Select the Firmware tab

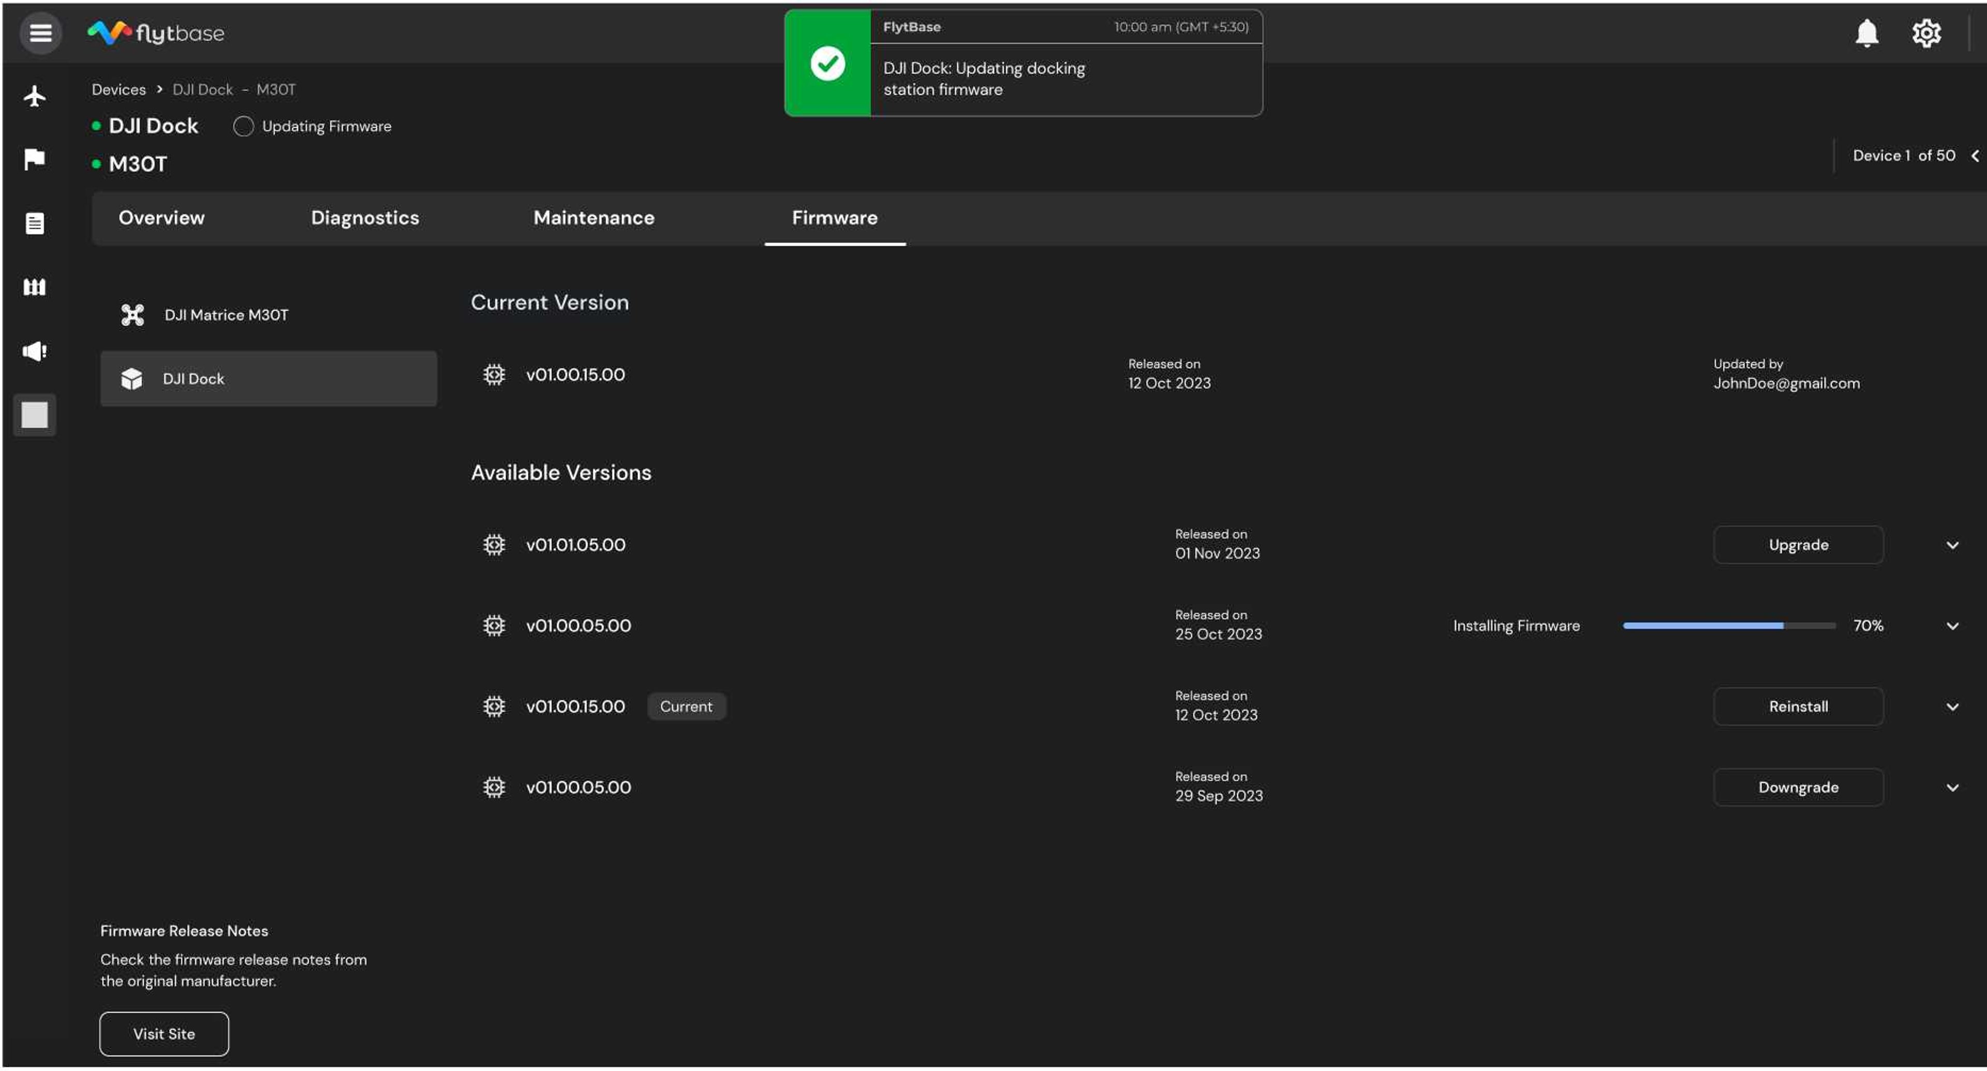tap(835, 218)
